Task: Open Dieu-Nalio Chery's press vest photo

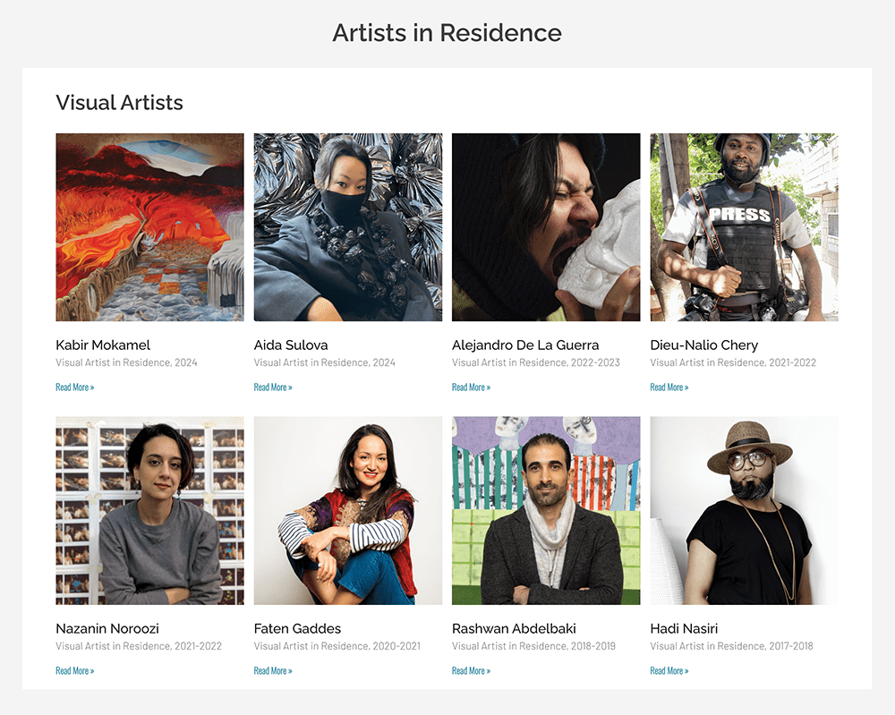Action: point(744,227)
